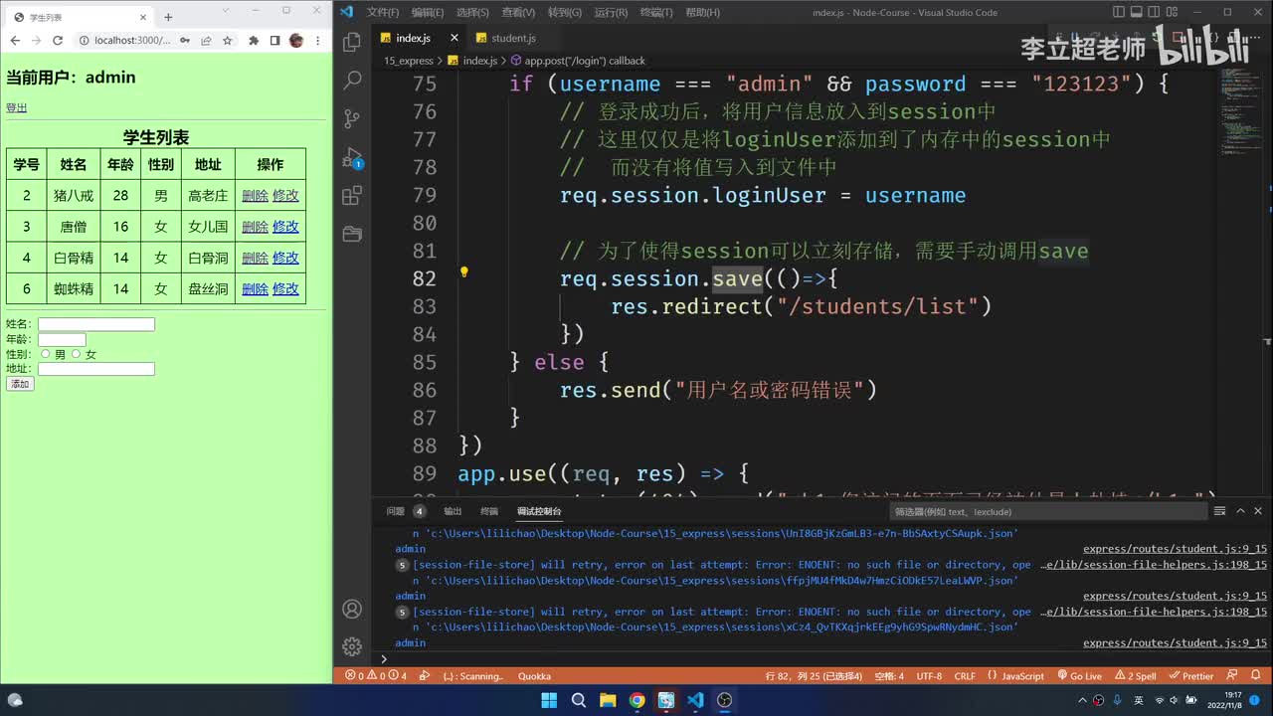Click 修改 for 唐僧

285,227
